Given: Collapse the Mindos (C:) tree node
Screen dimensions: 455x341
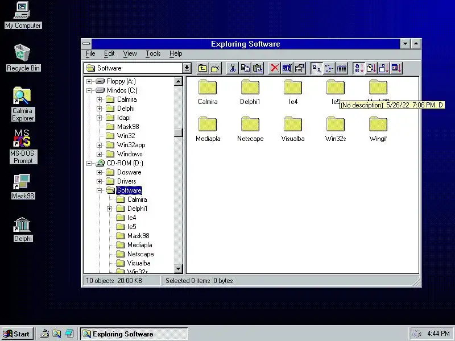Looking at the screenshot, I should tap(89, 90).
